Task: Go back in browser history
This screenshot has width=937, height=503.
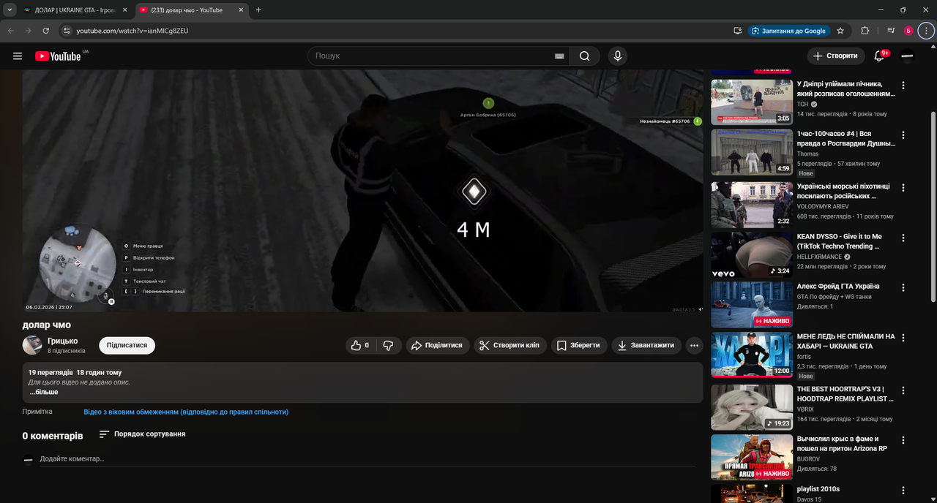Action: click(11, 31)
